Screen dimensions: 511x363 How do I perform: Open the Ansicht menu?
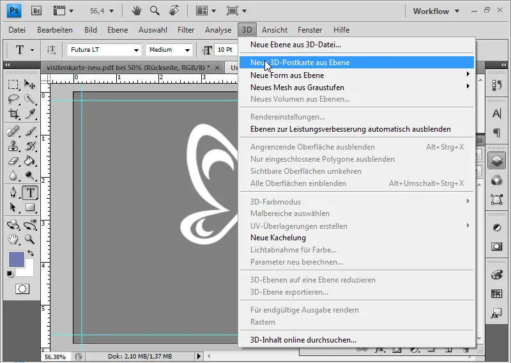tap(275, 29)
